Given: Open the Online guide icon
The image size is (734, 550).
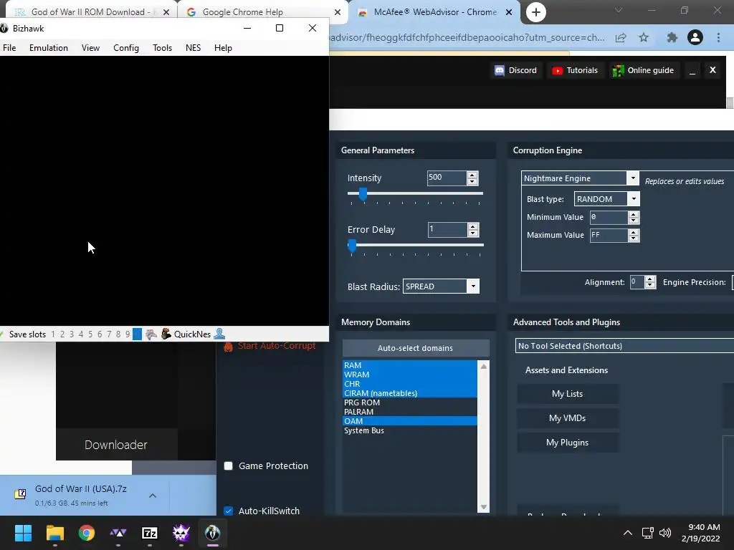Looking at the screenshot, I should [x=618, y=71].
